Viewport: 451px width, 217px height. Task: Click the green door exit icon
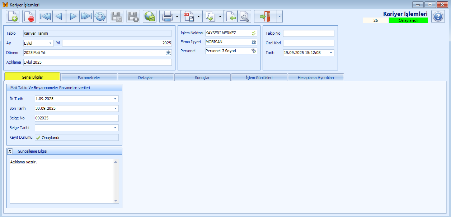click(265, 16)
